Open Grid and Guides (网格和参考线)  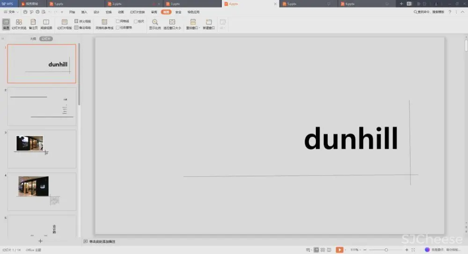click(x=104, y=24)
